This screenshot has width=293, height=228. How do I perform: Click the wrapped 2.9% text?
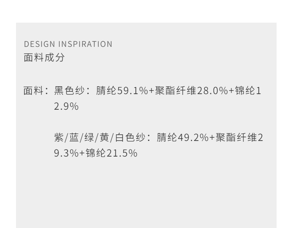point(66,106)
